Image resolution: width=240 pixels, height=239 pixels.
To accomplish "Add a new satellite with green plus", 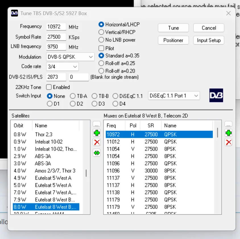I will click(97, 133).
